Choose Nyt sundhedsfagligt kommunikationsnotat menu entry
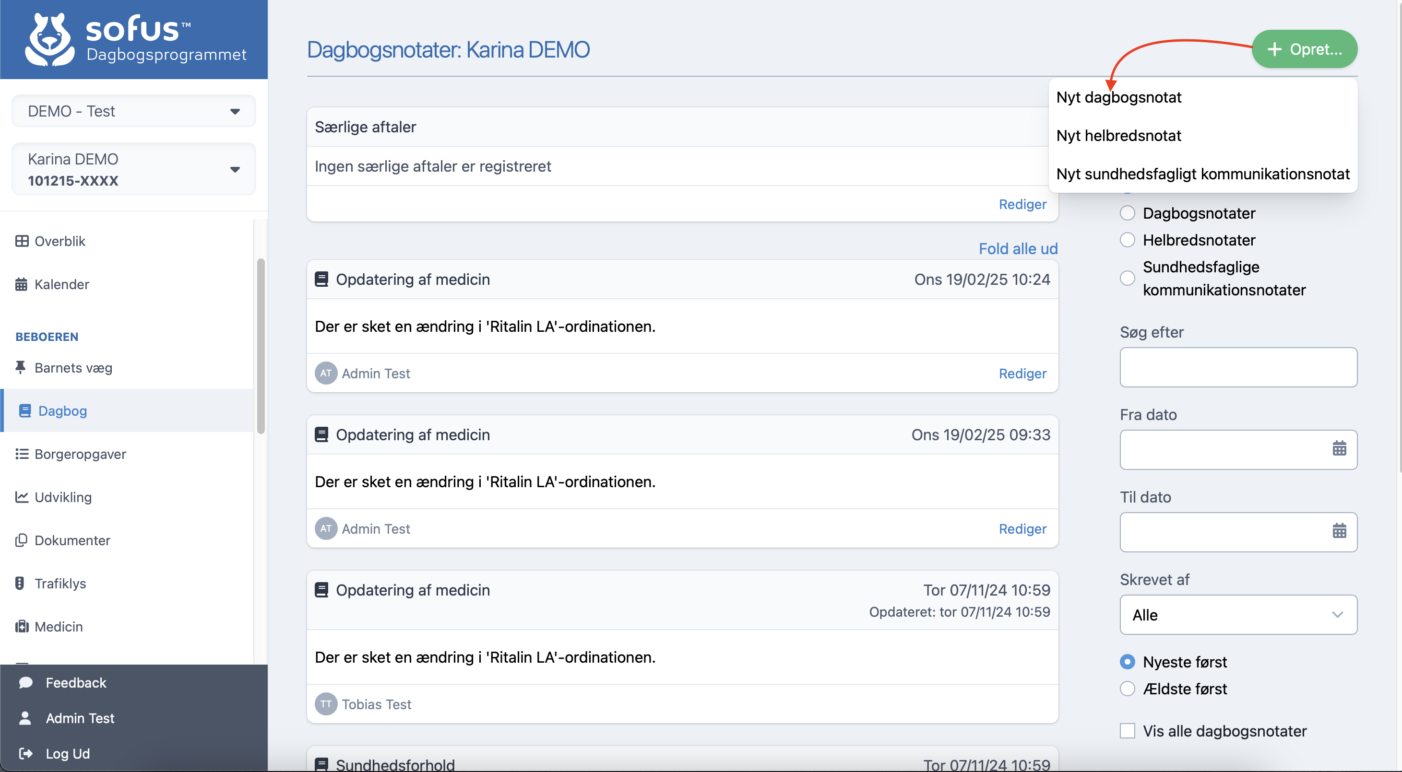 click(1202, 174)
